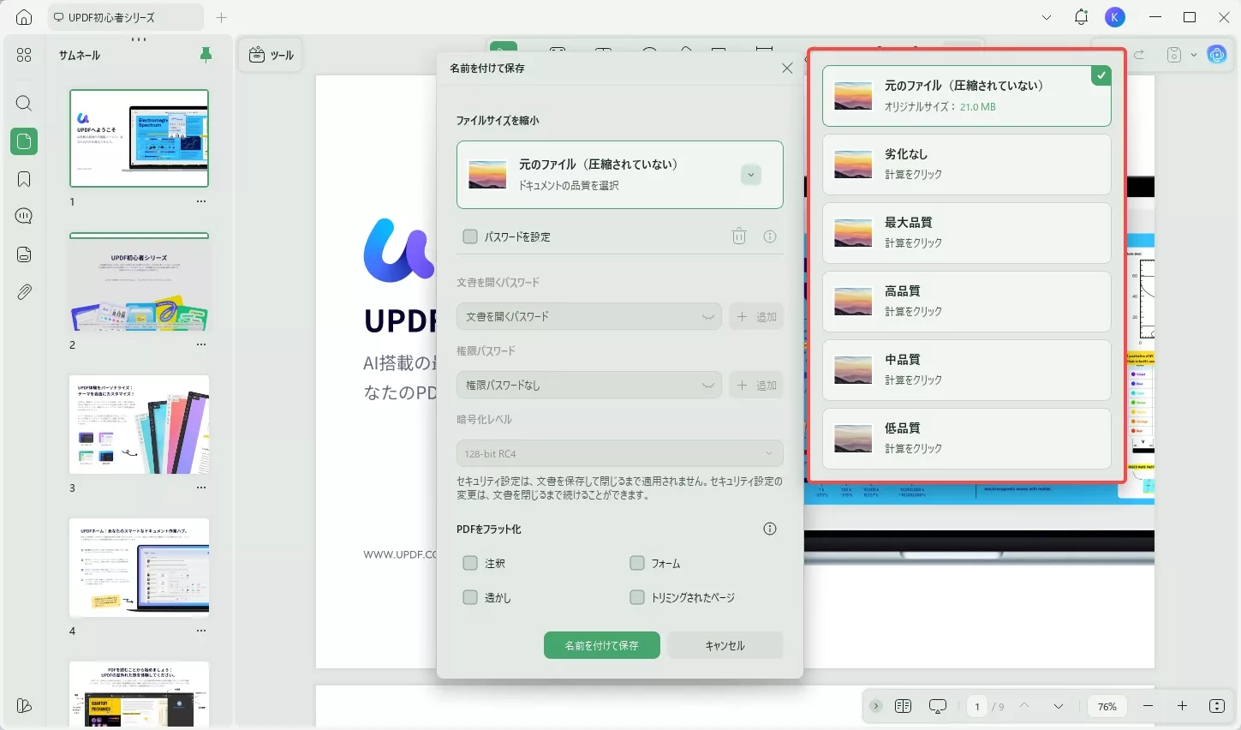
Task: Open the layers/stamp panel icon in sidebar
Action: point(24,254)
